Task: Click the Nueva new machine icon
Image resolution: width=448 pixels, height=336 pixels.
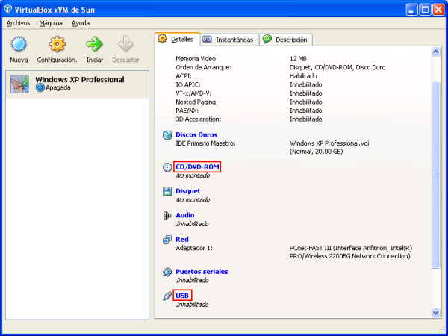Action: [19, 45]
